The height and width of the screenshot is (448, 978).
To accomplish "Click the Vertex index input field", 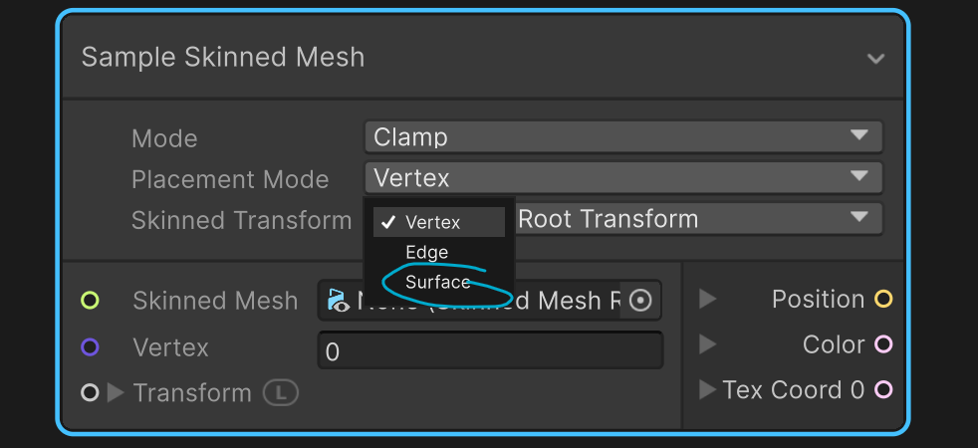I will 490,351.
